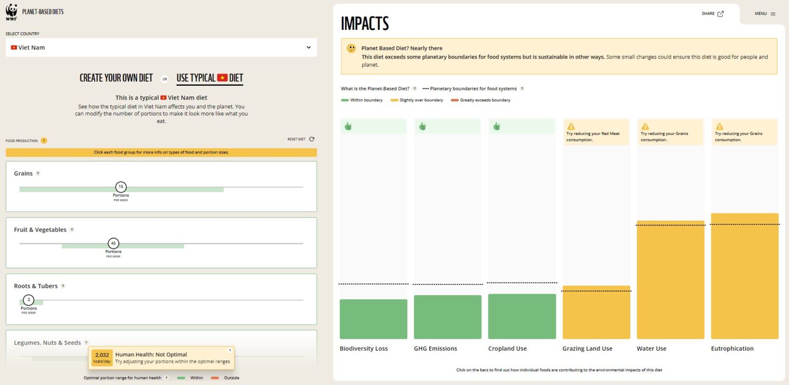
Task: Click help icon beside Fruit & Vegetables
Action: point(72,230)
